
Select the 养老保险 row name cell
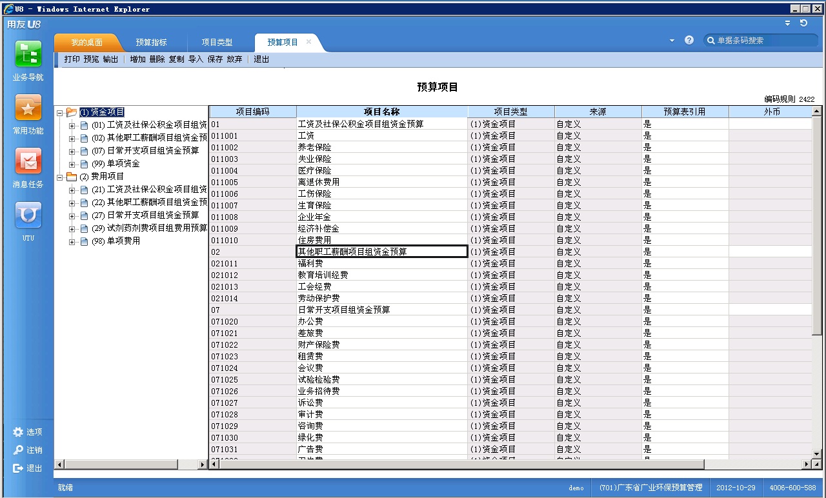[382, 147]
